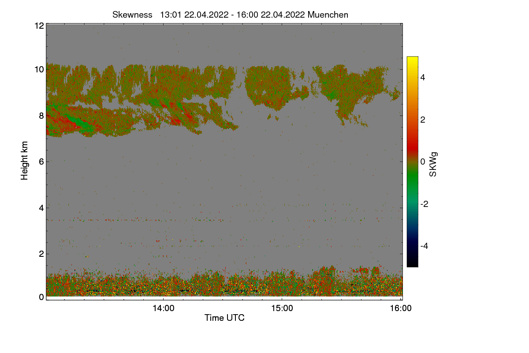Viewport: 529px width, 353px height.
Task: Click the 10 height tick label
Action: click(x=39, y=69)
